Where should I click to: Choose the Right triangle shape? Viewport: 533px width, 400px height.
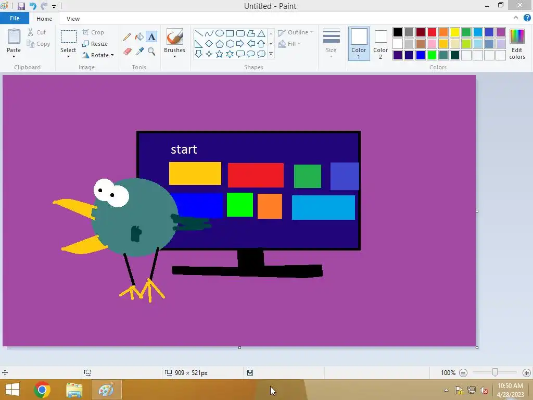tap(198, 44)
